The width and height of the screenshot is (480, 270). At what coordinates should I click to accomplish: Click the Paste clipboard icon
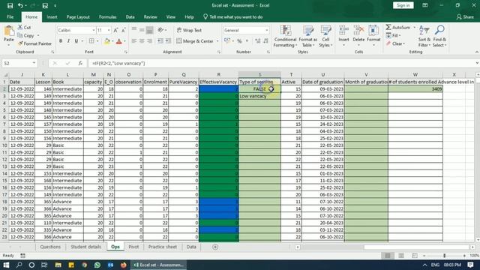point(9,31)
